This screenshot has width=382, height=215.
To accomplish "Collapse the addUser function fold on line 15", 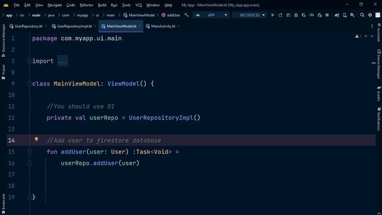I will pos(29,152).
